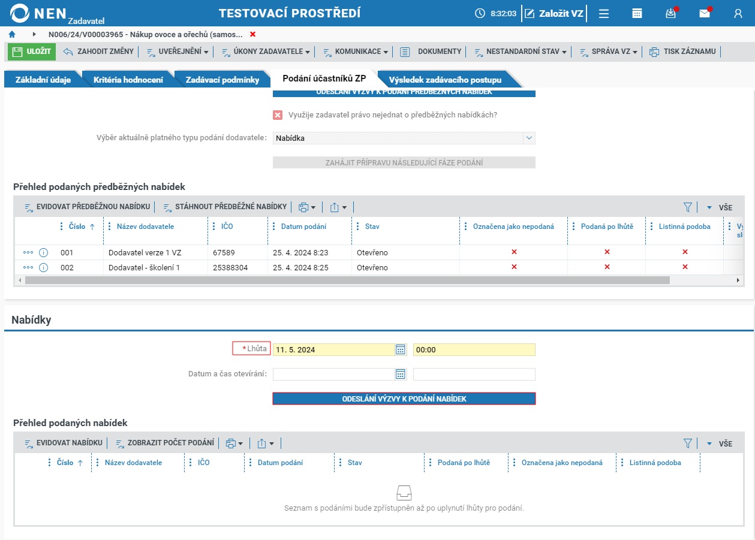Image resolution: width=755 pixels, height=540 pixels.
Task: Toggle checkbox právo nejednat o předběžných nabídkách
Action: [x=278, y=115]
